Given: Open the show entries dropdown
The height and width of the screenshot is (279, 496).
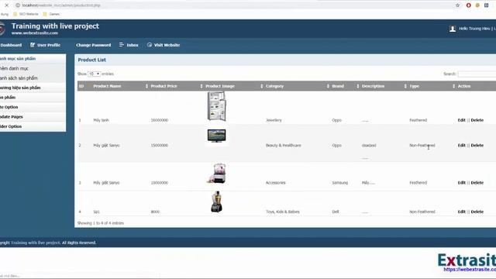Looking at the screenshot, I should [x=94, y=74].
